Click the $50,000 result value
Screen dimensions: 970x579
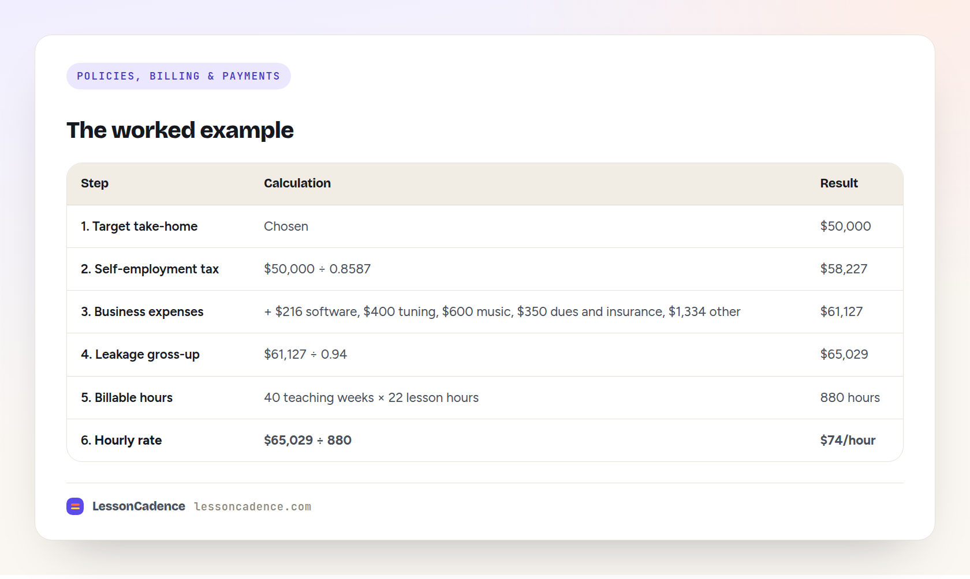(x=845, y=227)
